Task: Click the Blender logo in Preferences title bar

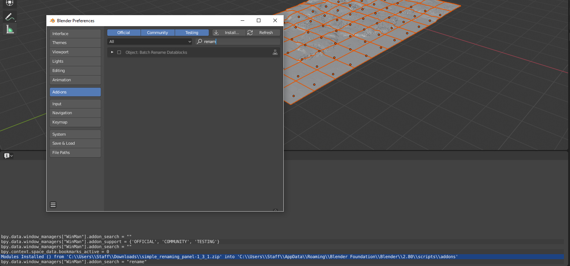Action: point(52,21)
